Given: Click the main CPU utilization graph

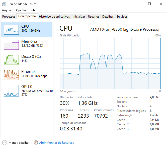Looking at the screenshot, I should tap(110, 63).
